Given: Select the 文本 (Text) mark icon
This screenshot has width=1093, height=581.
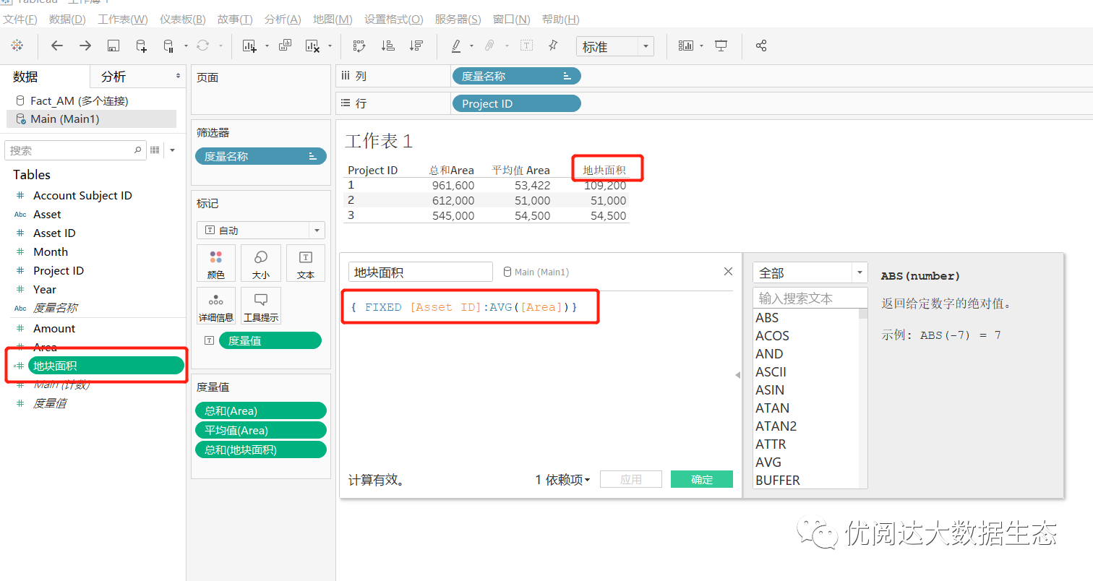Looking at the screenshot, I should [305, 263].
